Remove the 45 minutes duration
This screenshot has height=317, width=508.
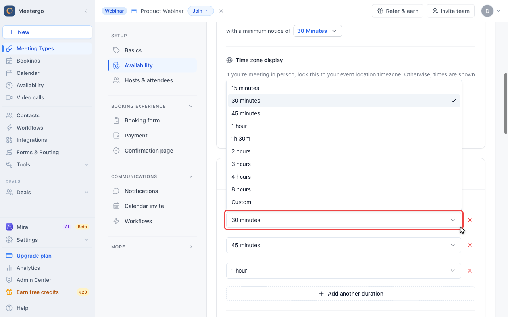coord(470,245)
